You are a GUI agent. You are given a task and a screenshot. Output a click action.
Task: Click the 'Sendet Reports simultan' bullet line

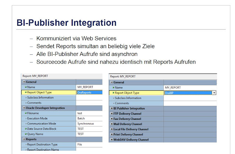click(95, 46)
